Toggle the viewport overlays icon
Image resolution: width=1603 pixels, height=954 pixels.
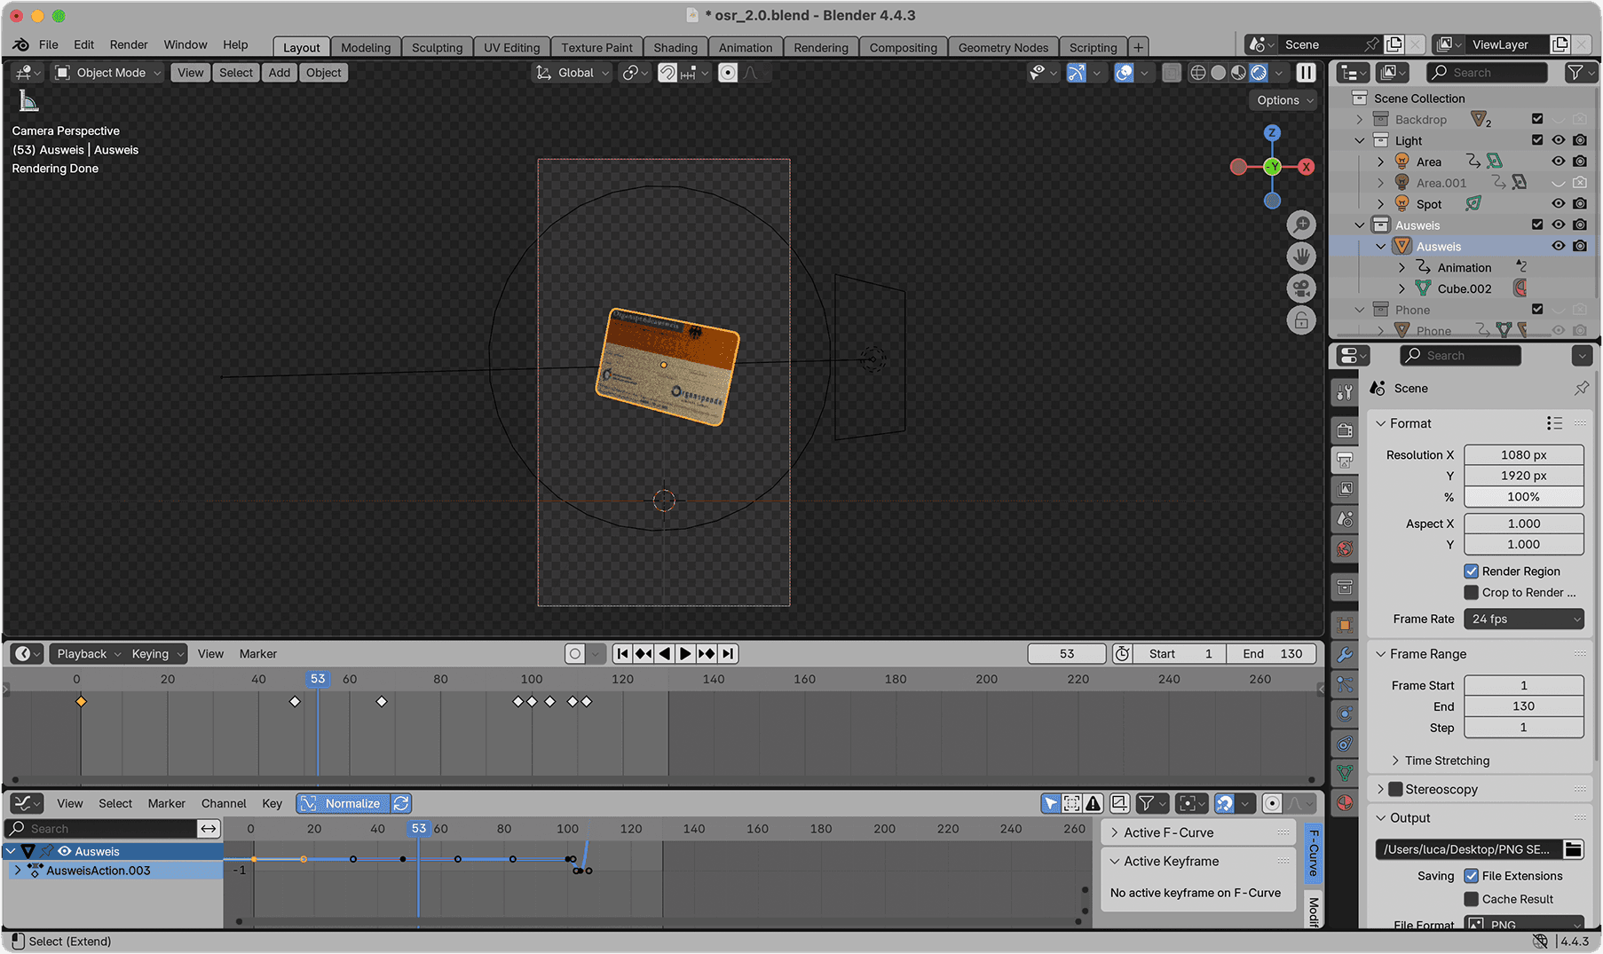[x=1125, y=73]
